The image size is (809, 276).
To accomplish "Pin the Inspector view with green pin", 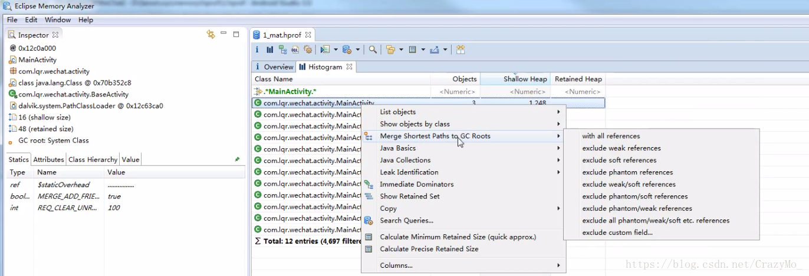I will tap(237, 159).
